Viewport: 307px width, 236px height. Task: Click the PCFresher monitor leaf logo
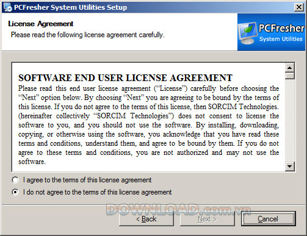coord(248,33)
